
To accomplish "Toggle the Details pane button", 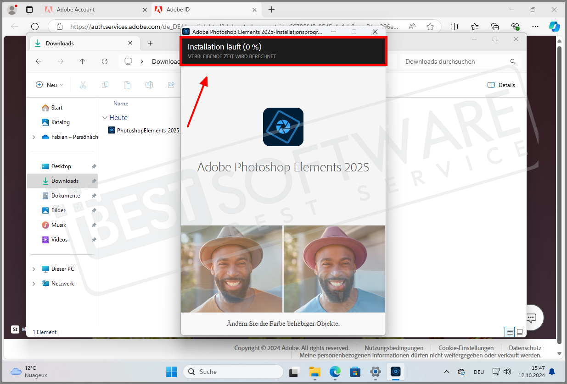I will [501, 85].
